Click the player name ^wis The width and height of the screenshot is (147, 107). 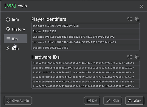coord(22,6)
